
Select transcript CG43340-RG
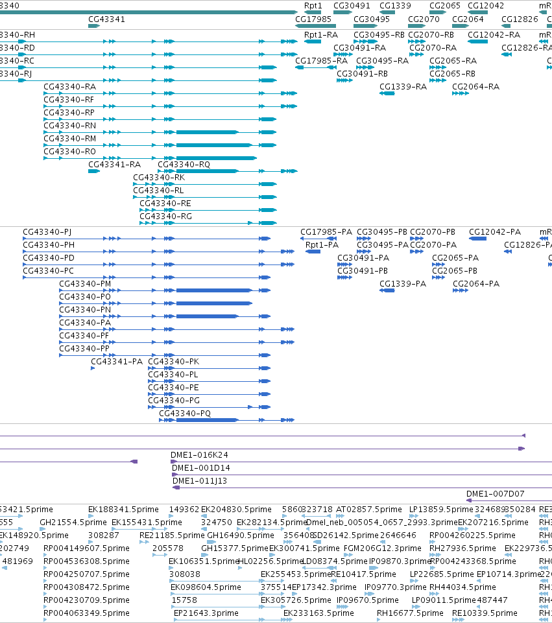[x=165, y=217]
